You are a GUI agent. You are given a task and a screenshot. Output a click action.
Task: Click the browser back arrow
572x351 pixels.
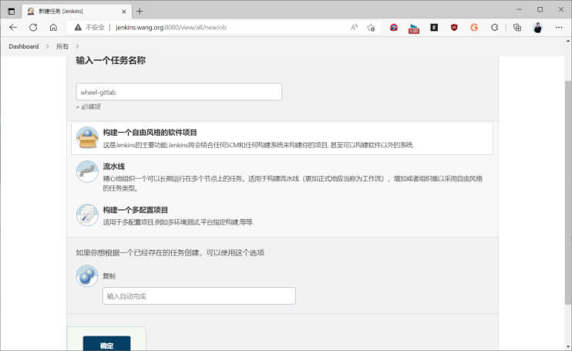pyautogui.click(x=13, y=27)
